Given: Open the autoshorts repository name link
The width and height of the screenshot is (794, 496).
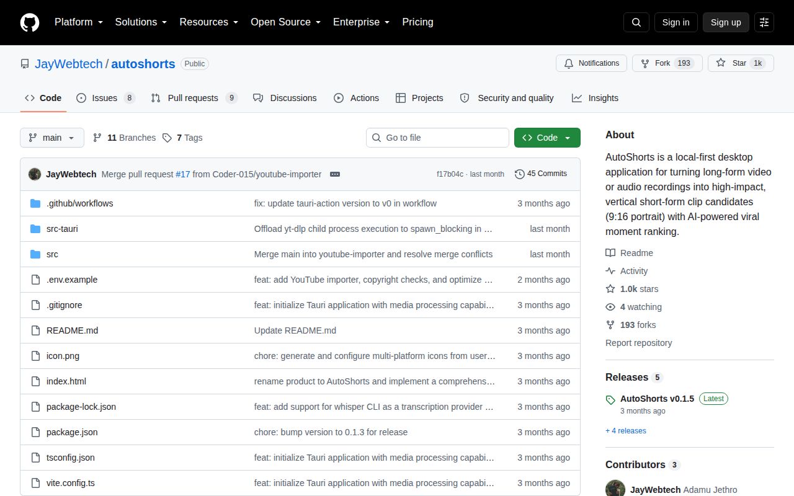Looking at the screenshot, I should (x=143, y=64).
